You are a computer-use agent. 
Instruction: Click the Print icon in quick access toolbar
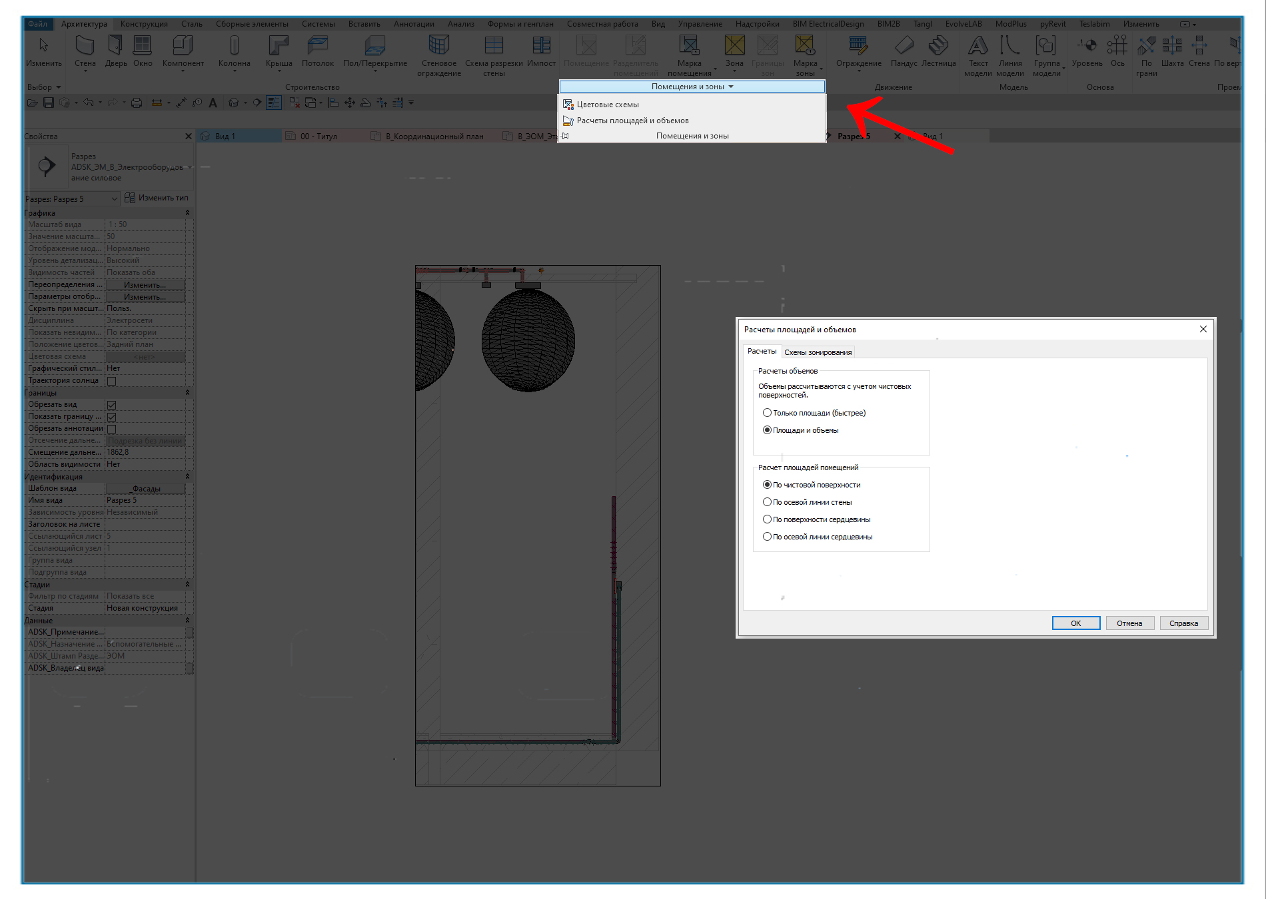click(137, 103)
